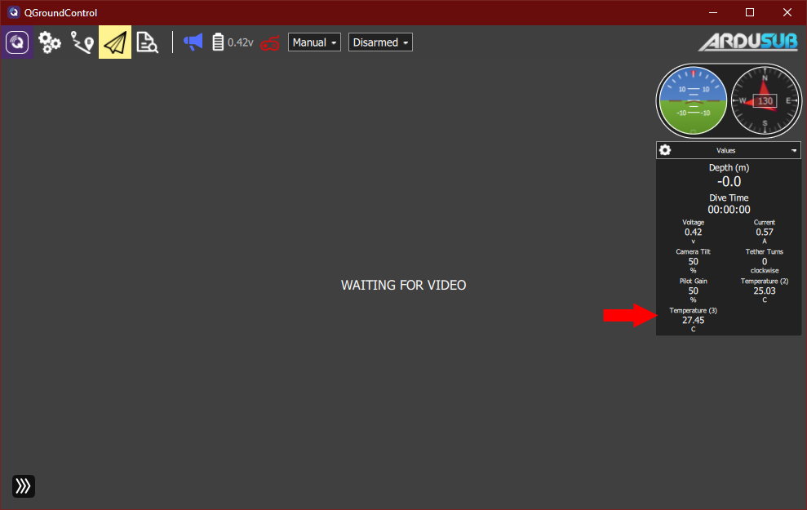Click the compass heading instrument

(764, 101)
